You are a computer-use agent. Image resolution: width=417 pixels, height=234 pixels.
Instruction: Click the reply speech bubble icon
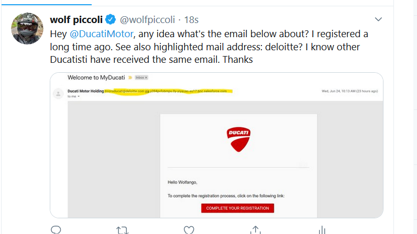click(x=56, y=230)
